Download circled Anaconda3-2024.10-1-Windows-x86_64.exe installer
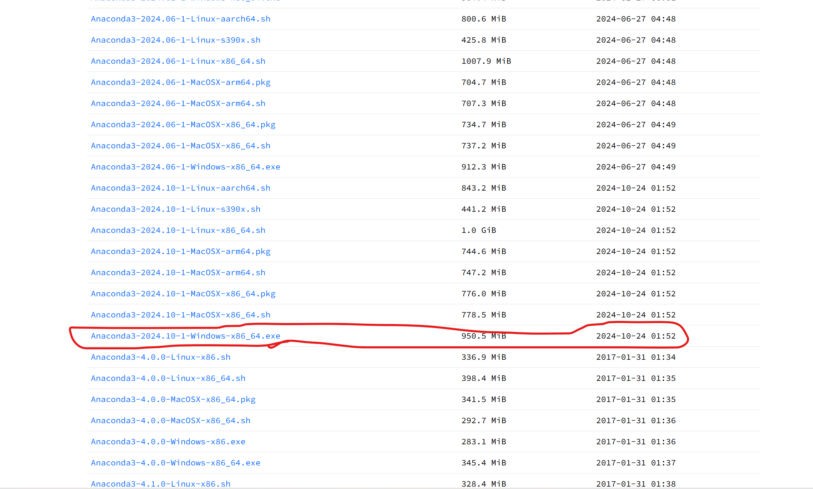The image size is (813, 489). coord(185,336)
